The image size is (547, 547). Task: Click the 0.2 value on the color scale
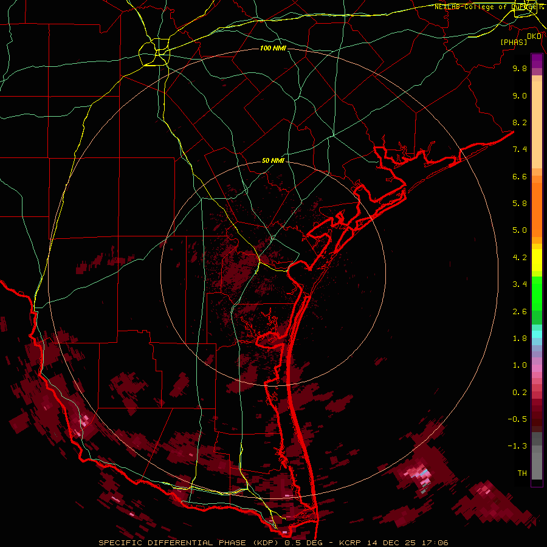click(520, 393)
